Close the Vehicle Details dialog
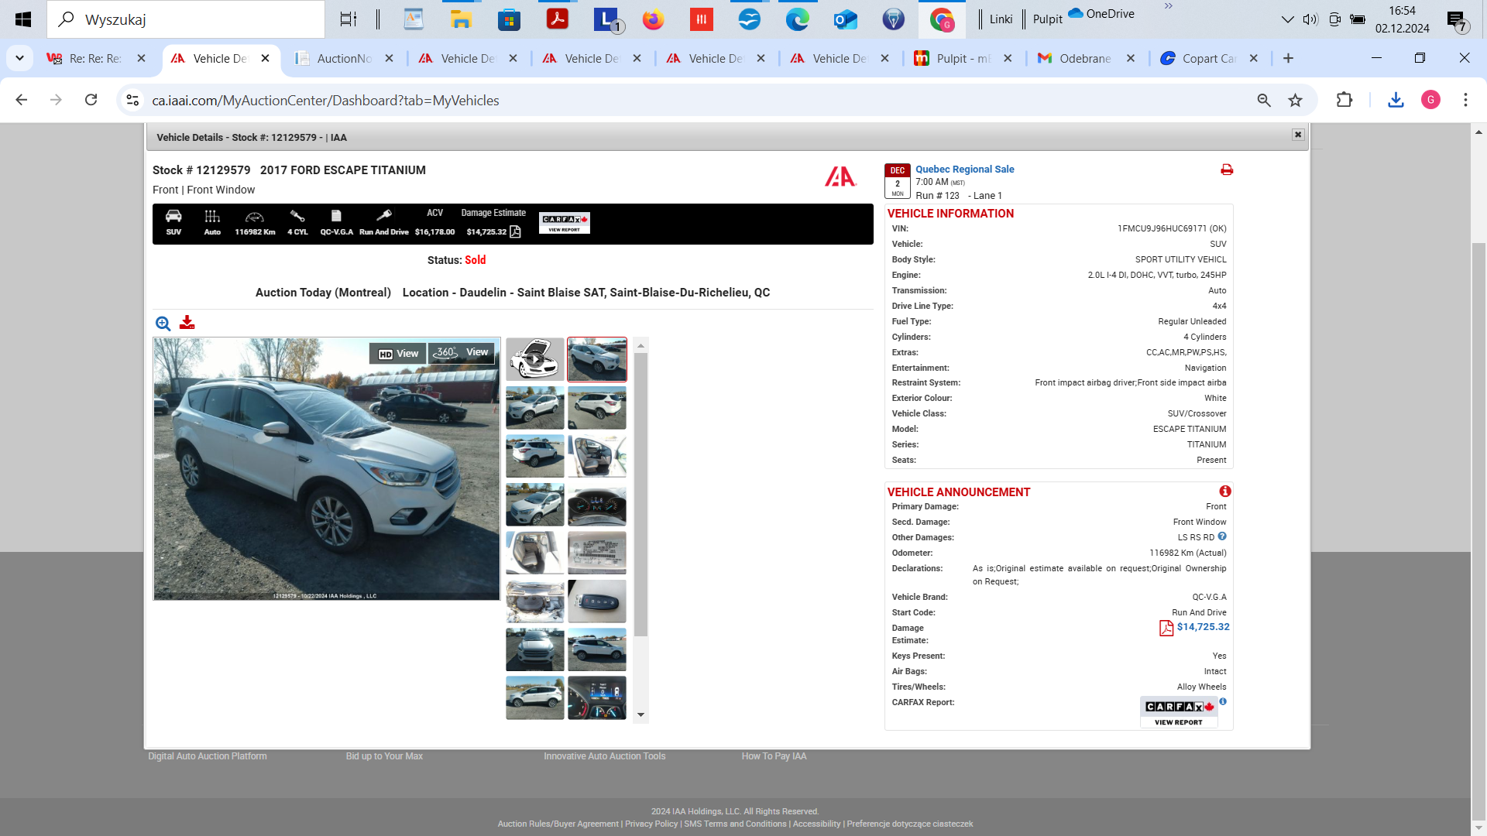The image size is (1487, 836). tap(1298, 135)
